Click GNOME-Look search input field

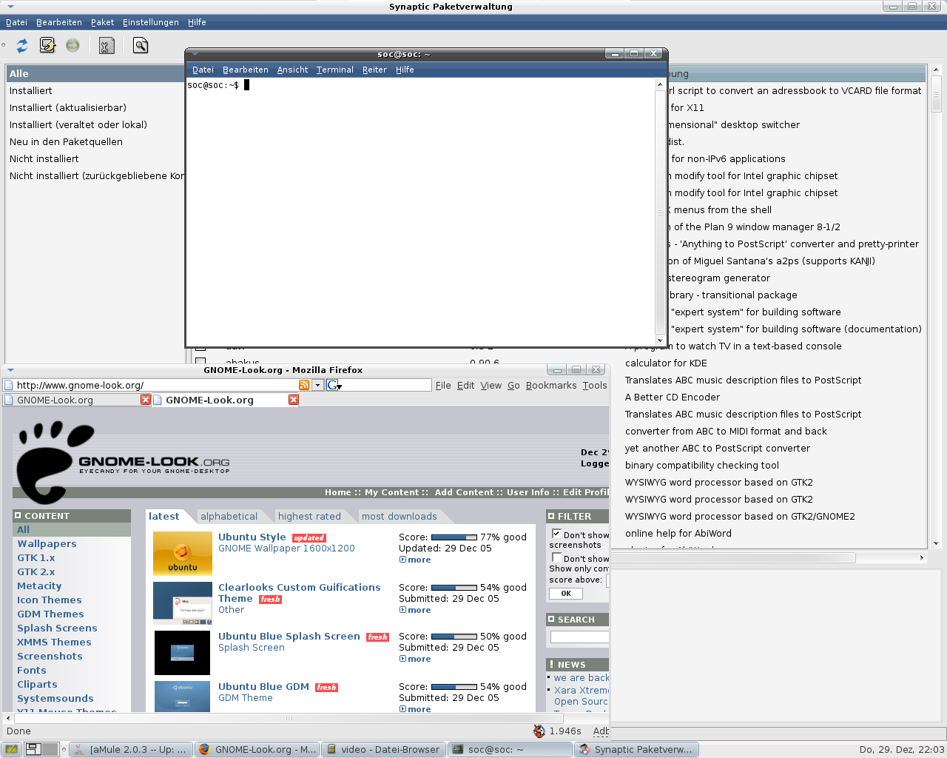coord(579,637)
